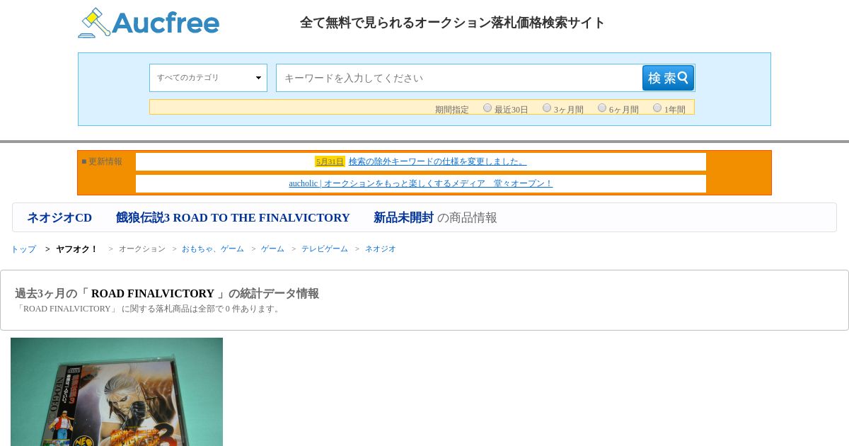Open the ゲーム breadcrumb link

pos(272,249)
